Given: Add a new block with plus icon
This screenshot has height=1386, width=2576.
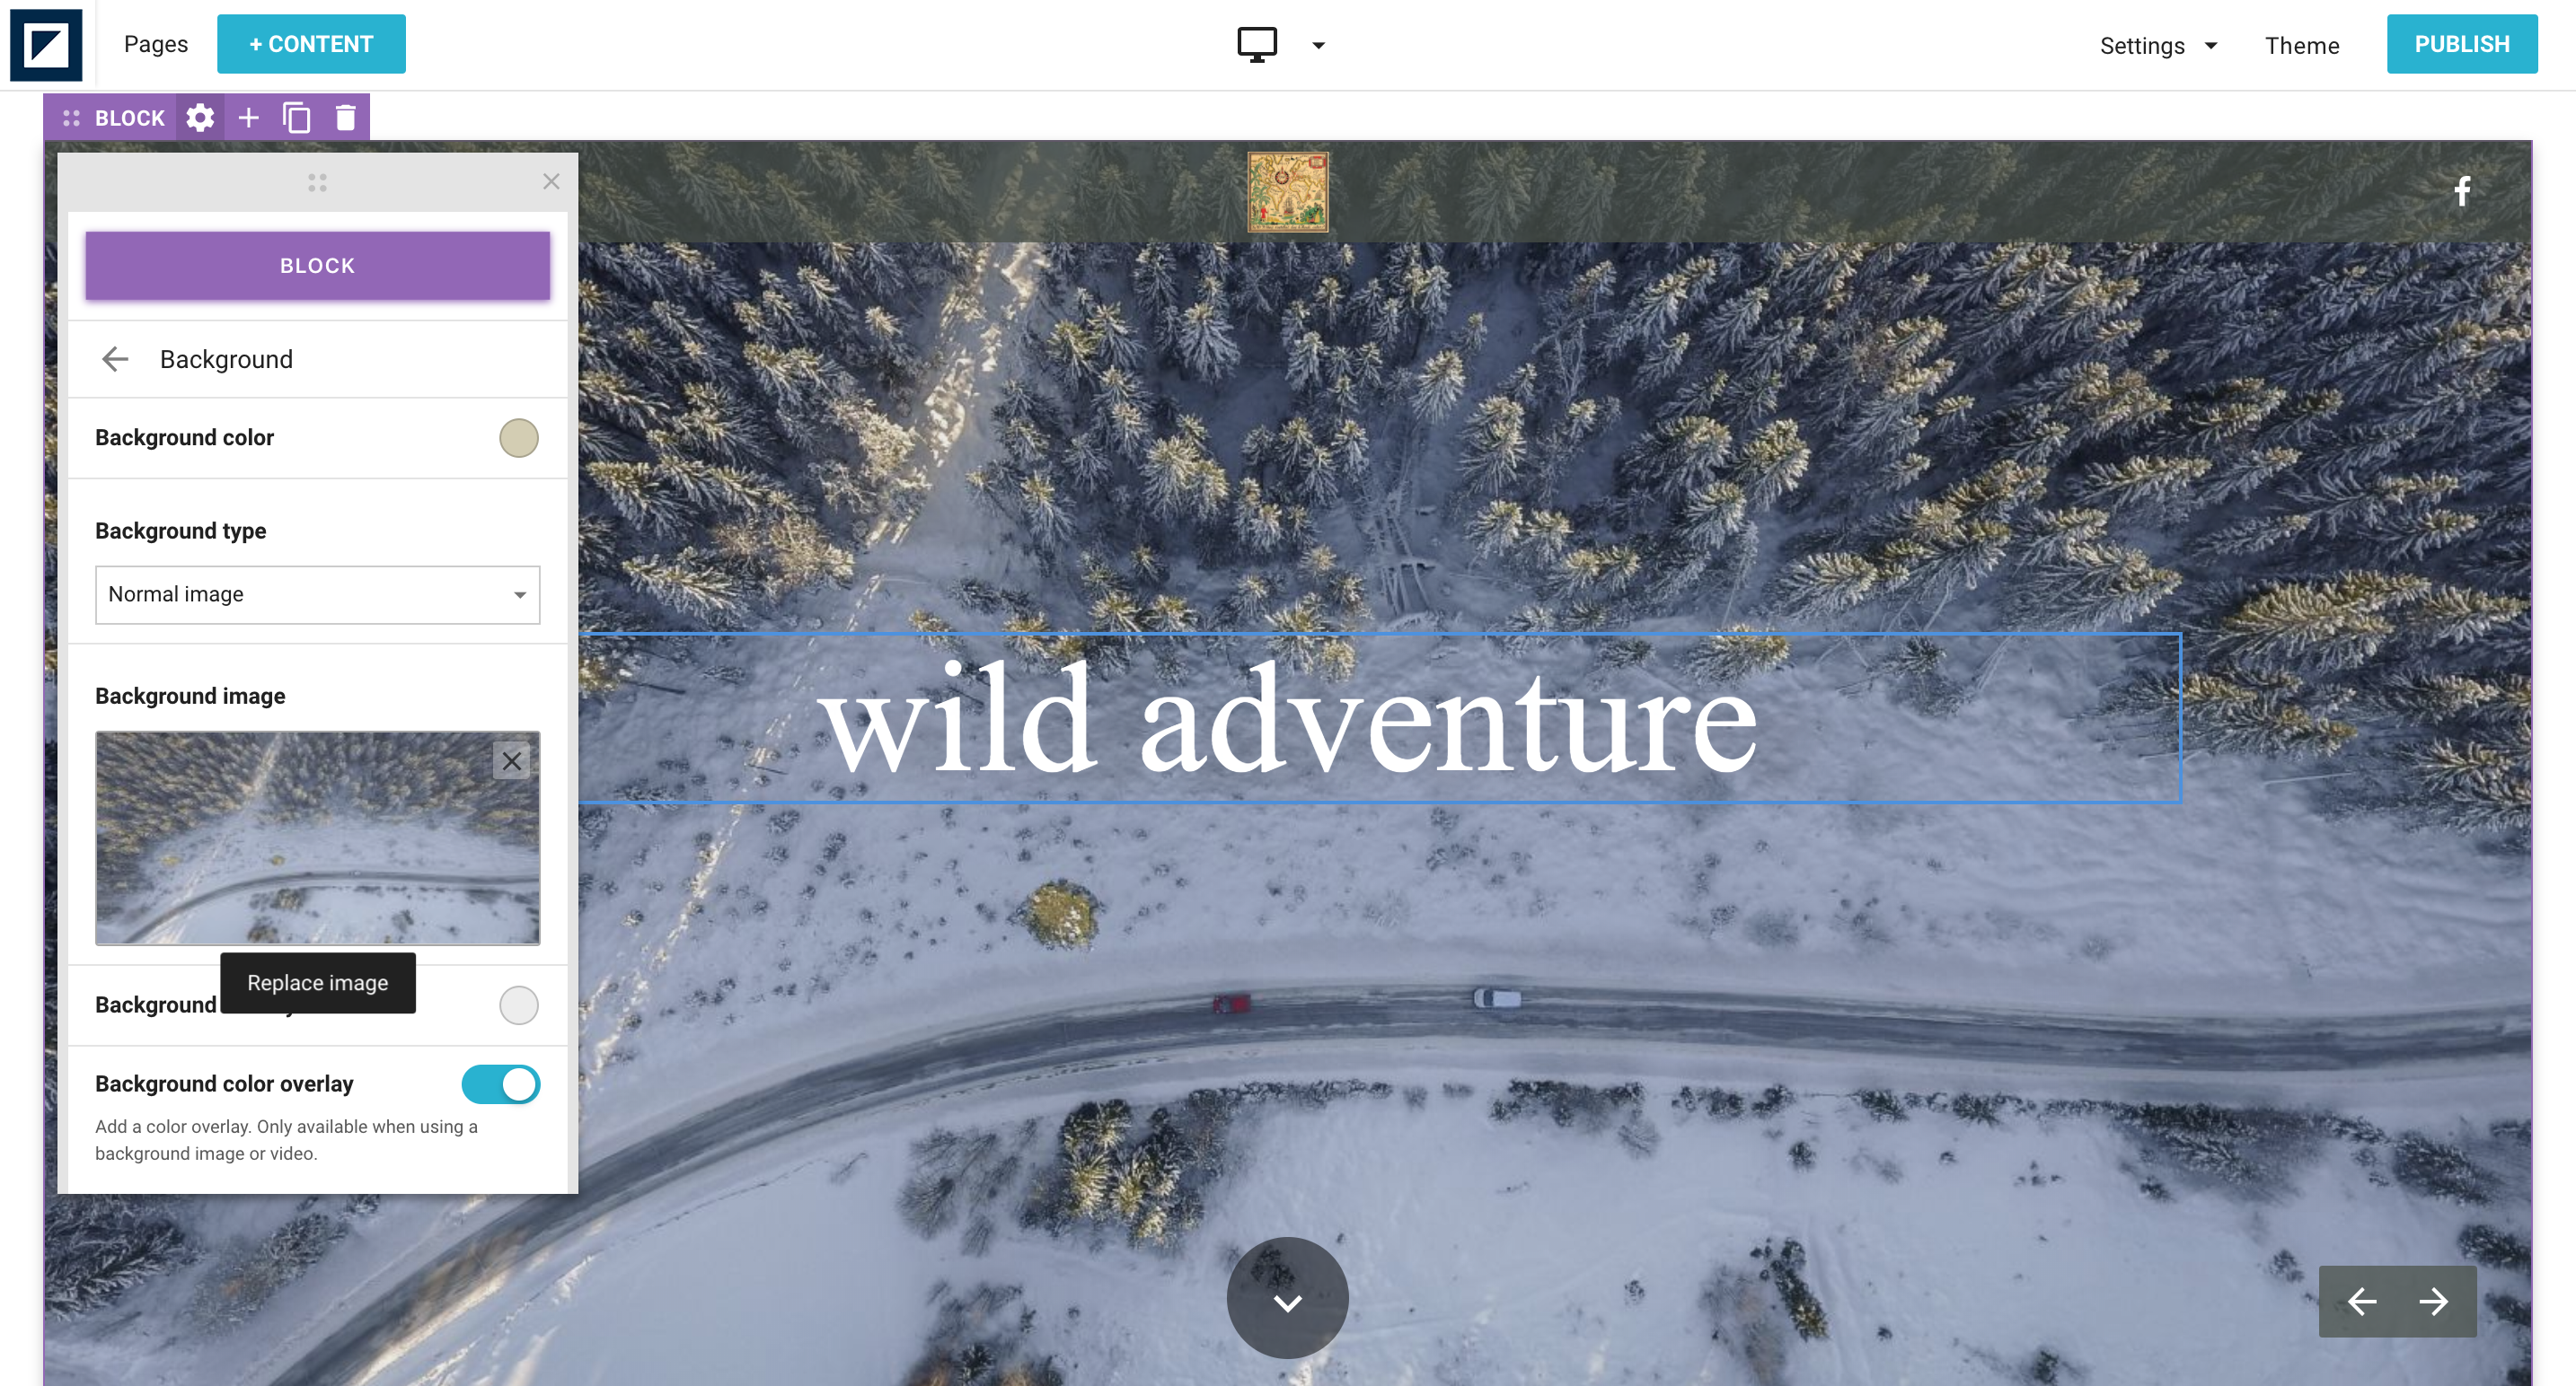Looking at the screenshot, I should pos(249,118).
